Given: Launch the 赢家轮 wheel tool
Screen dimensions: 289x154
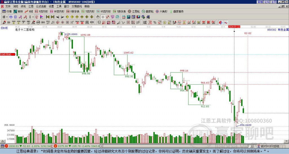Looking at the screenshot, I should click(x=148, y=11).
